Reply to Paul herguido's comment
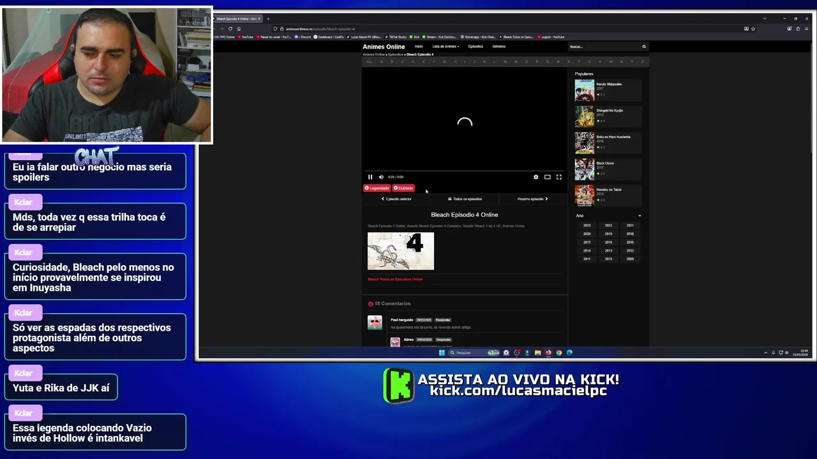Viewport: 817px width, 459px height. 443,320
